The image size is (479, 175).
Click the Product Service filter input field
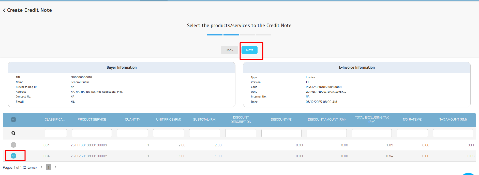(x=92, y=133)
